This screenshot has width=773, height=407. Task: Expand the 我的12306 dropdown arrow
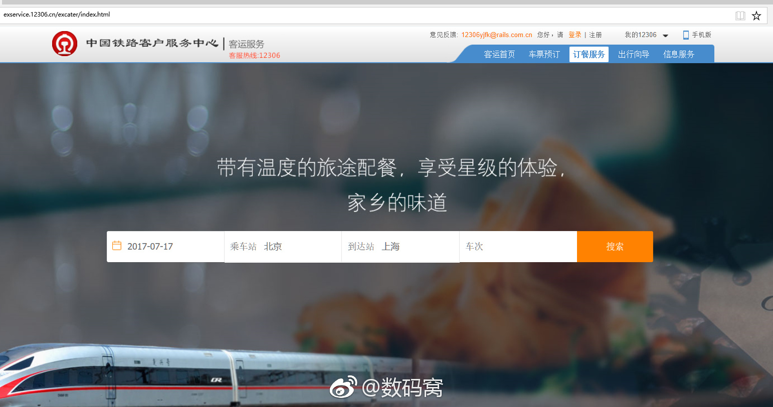pyautogui.click(x=666, y=36)
